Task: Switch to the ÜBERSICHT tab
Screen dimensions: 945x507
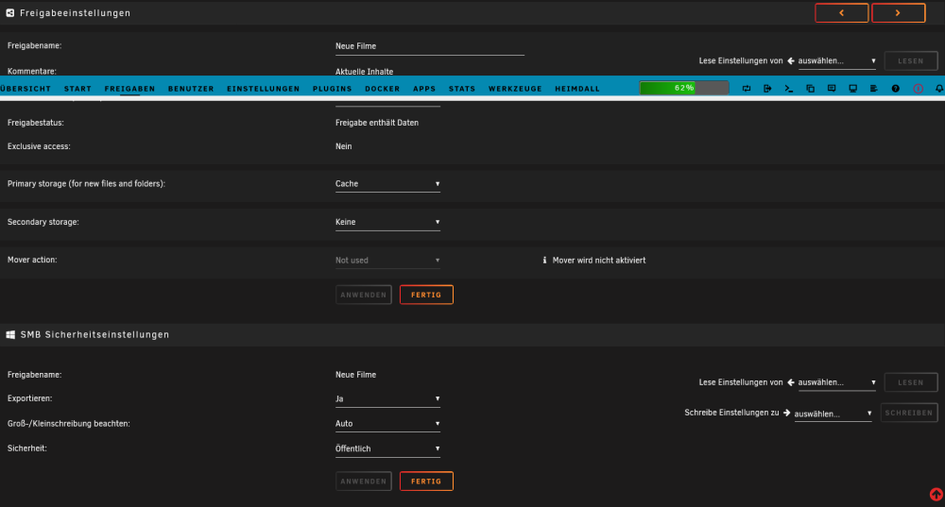Action: pyautogui.click(x=26, y=89)
